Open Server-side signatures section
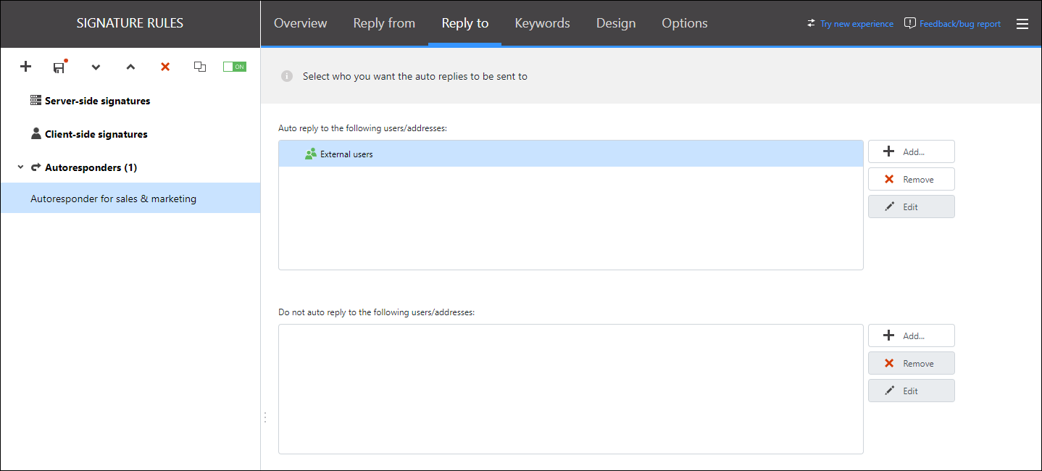 pyautogui.click(x=97, y=100)
